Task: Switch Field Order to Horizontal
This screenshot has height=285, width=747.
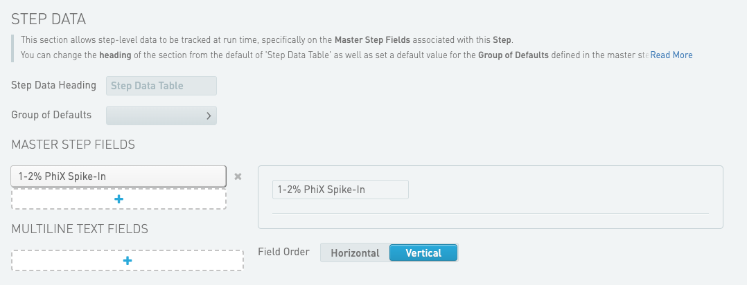Action: pyautogui.click(x=355, y=253)
